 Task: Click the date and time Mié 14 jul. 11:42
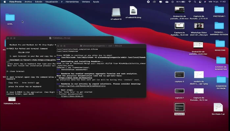pyautogui.click(x=217, y=2)
